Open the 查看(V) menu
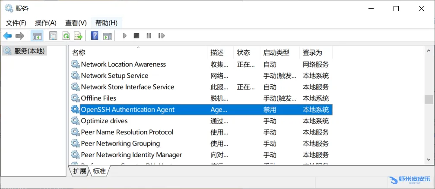The image size is (435, 189). [x=76, y=23]
